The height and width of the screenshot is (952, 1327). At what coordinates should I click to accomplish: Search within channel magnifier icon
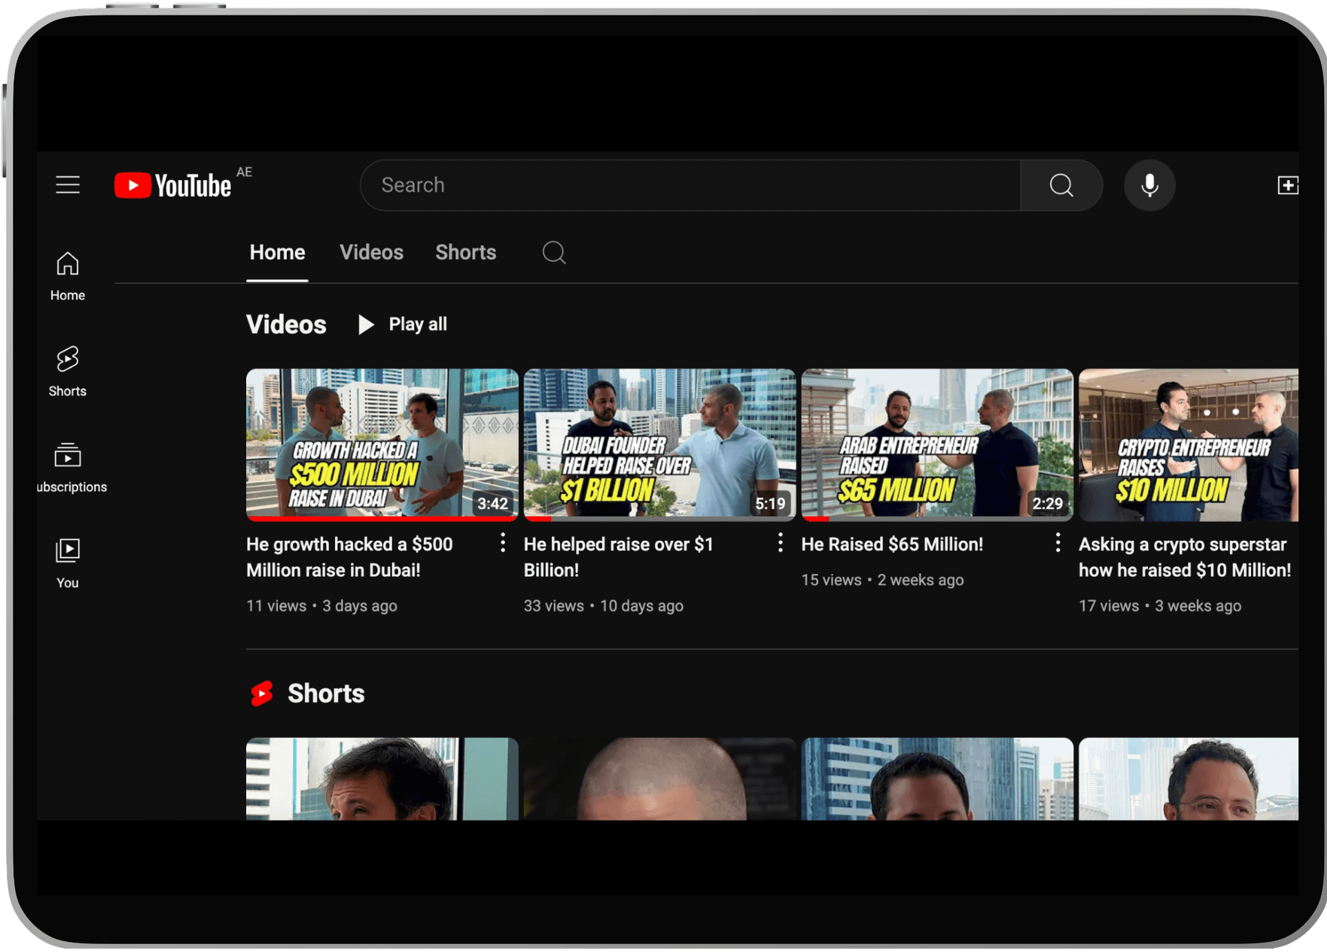pos(554,253)
